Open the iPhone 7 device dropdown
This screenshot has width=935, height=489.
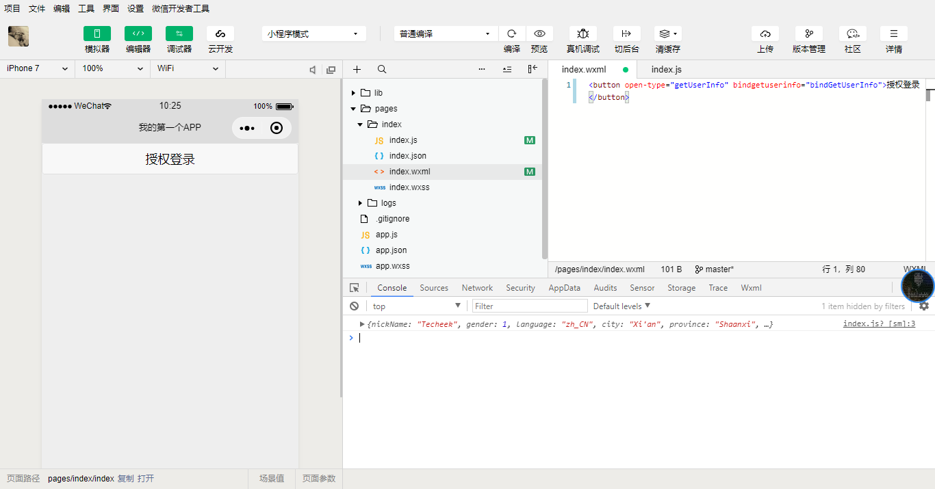(37, 68)
